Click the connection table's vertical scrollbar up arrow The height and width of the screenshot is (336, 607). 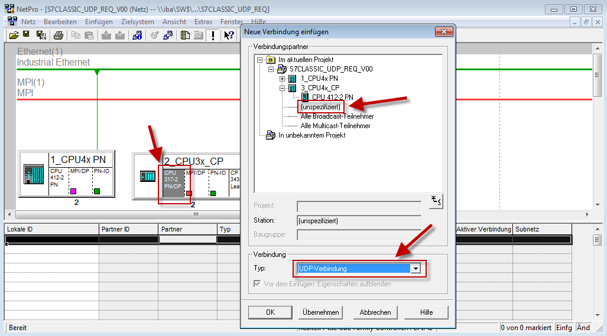click(597, 229)
